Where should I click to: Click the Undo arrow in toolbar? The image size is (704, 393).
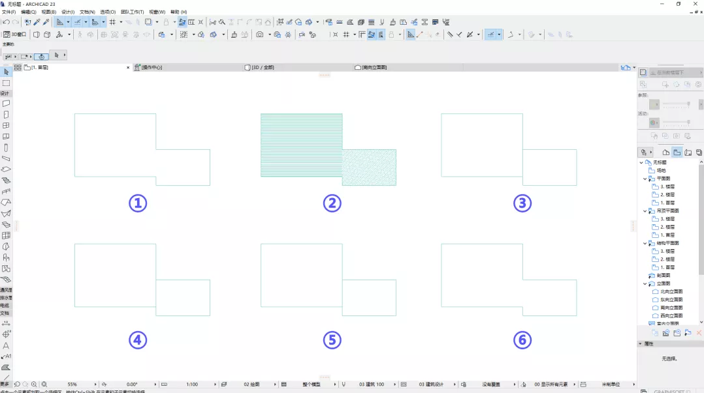7,22
